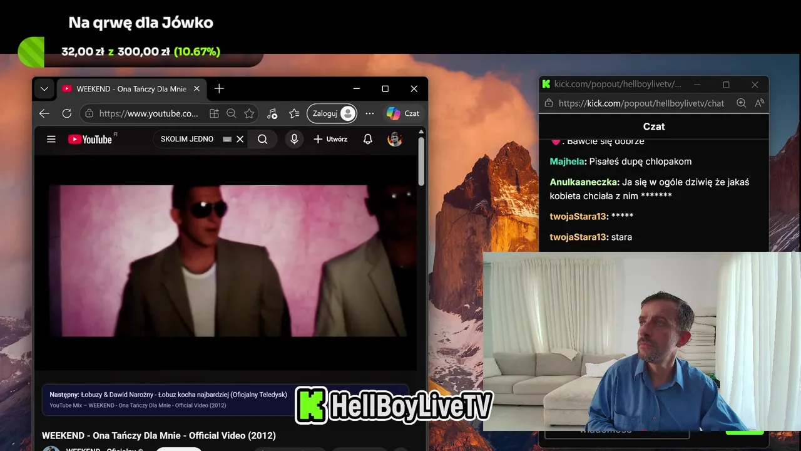
Task: Click the Kick favicon in chat window title
Action: coord(546,84)
